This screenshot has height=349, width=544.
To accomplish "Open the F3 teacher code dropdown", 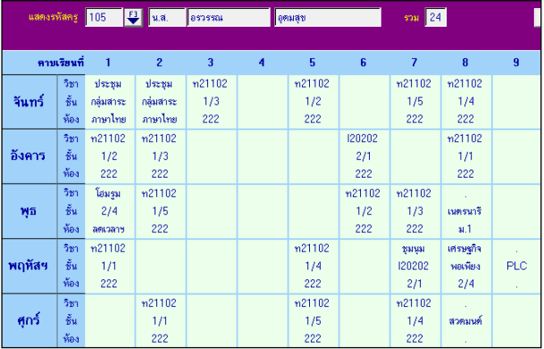I will coord(134,17).
